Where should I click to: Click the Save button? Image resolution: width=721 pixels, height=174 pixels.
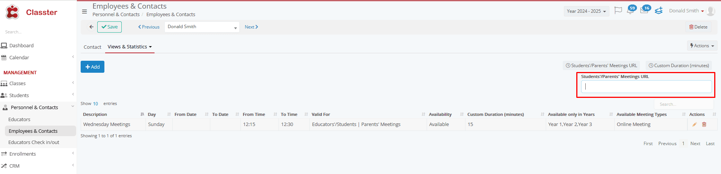(109, 27)
